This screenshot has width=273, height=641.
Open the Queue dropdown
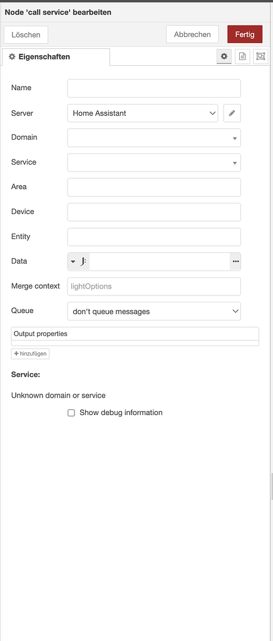(154, 311)
